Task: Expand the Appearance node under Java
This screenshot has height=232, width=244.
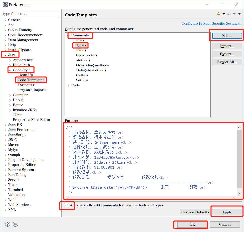Action: tap(10, 60)
